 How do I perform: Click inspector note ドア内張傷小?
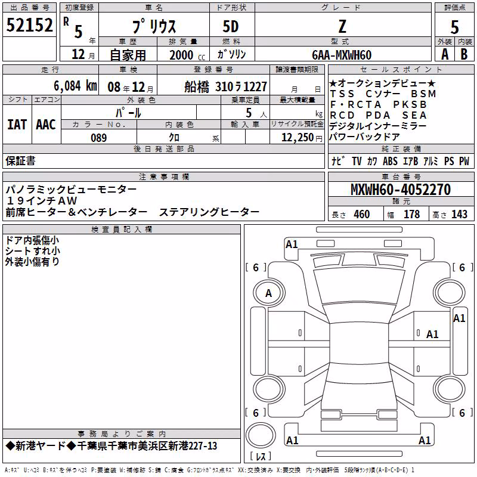(32, 240)
